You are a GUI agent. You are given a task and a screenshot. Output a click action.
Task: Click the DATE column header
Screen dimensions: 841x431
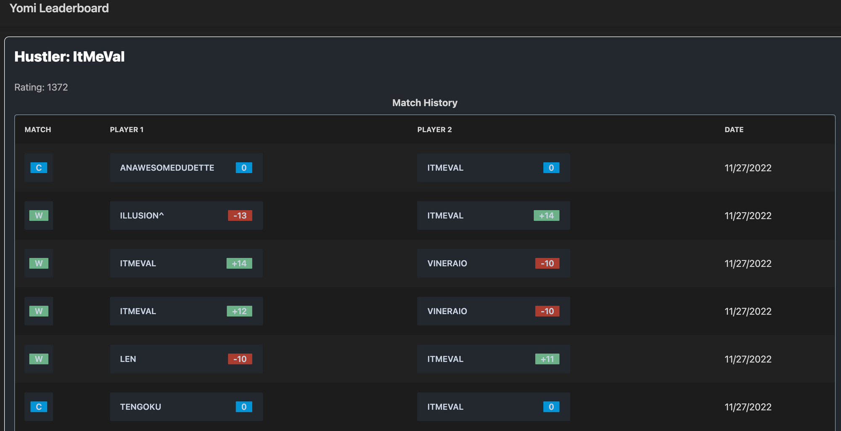click(x=734, y=130)
